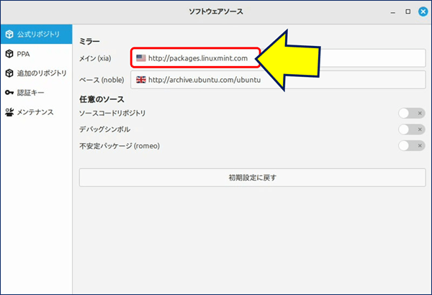Click 不安定パッケージ (romeo) label text
Image resolution: width=432 pixels, height=295 pixels.
(120, 146)
